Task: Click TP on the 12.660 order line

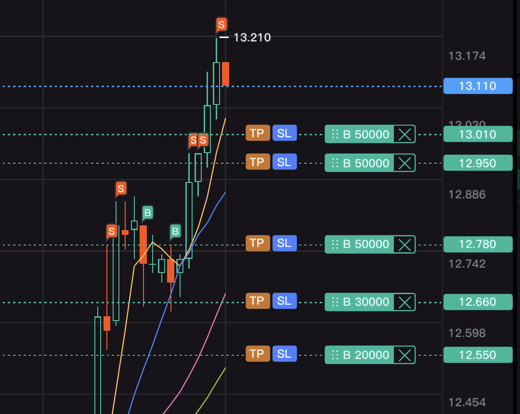Action: click(257, 301)
